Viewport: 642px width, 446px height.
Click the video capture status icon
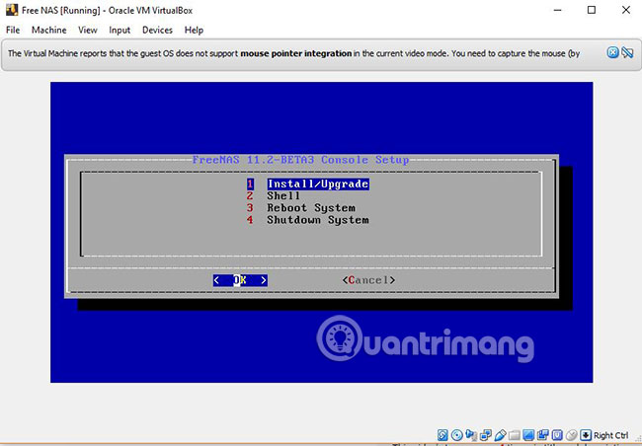click(x=543, y=435)
